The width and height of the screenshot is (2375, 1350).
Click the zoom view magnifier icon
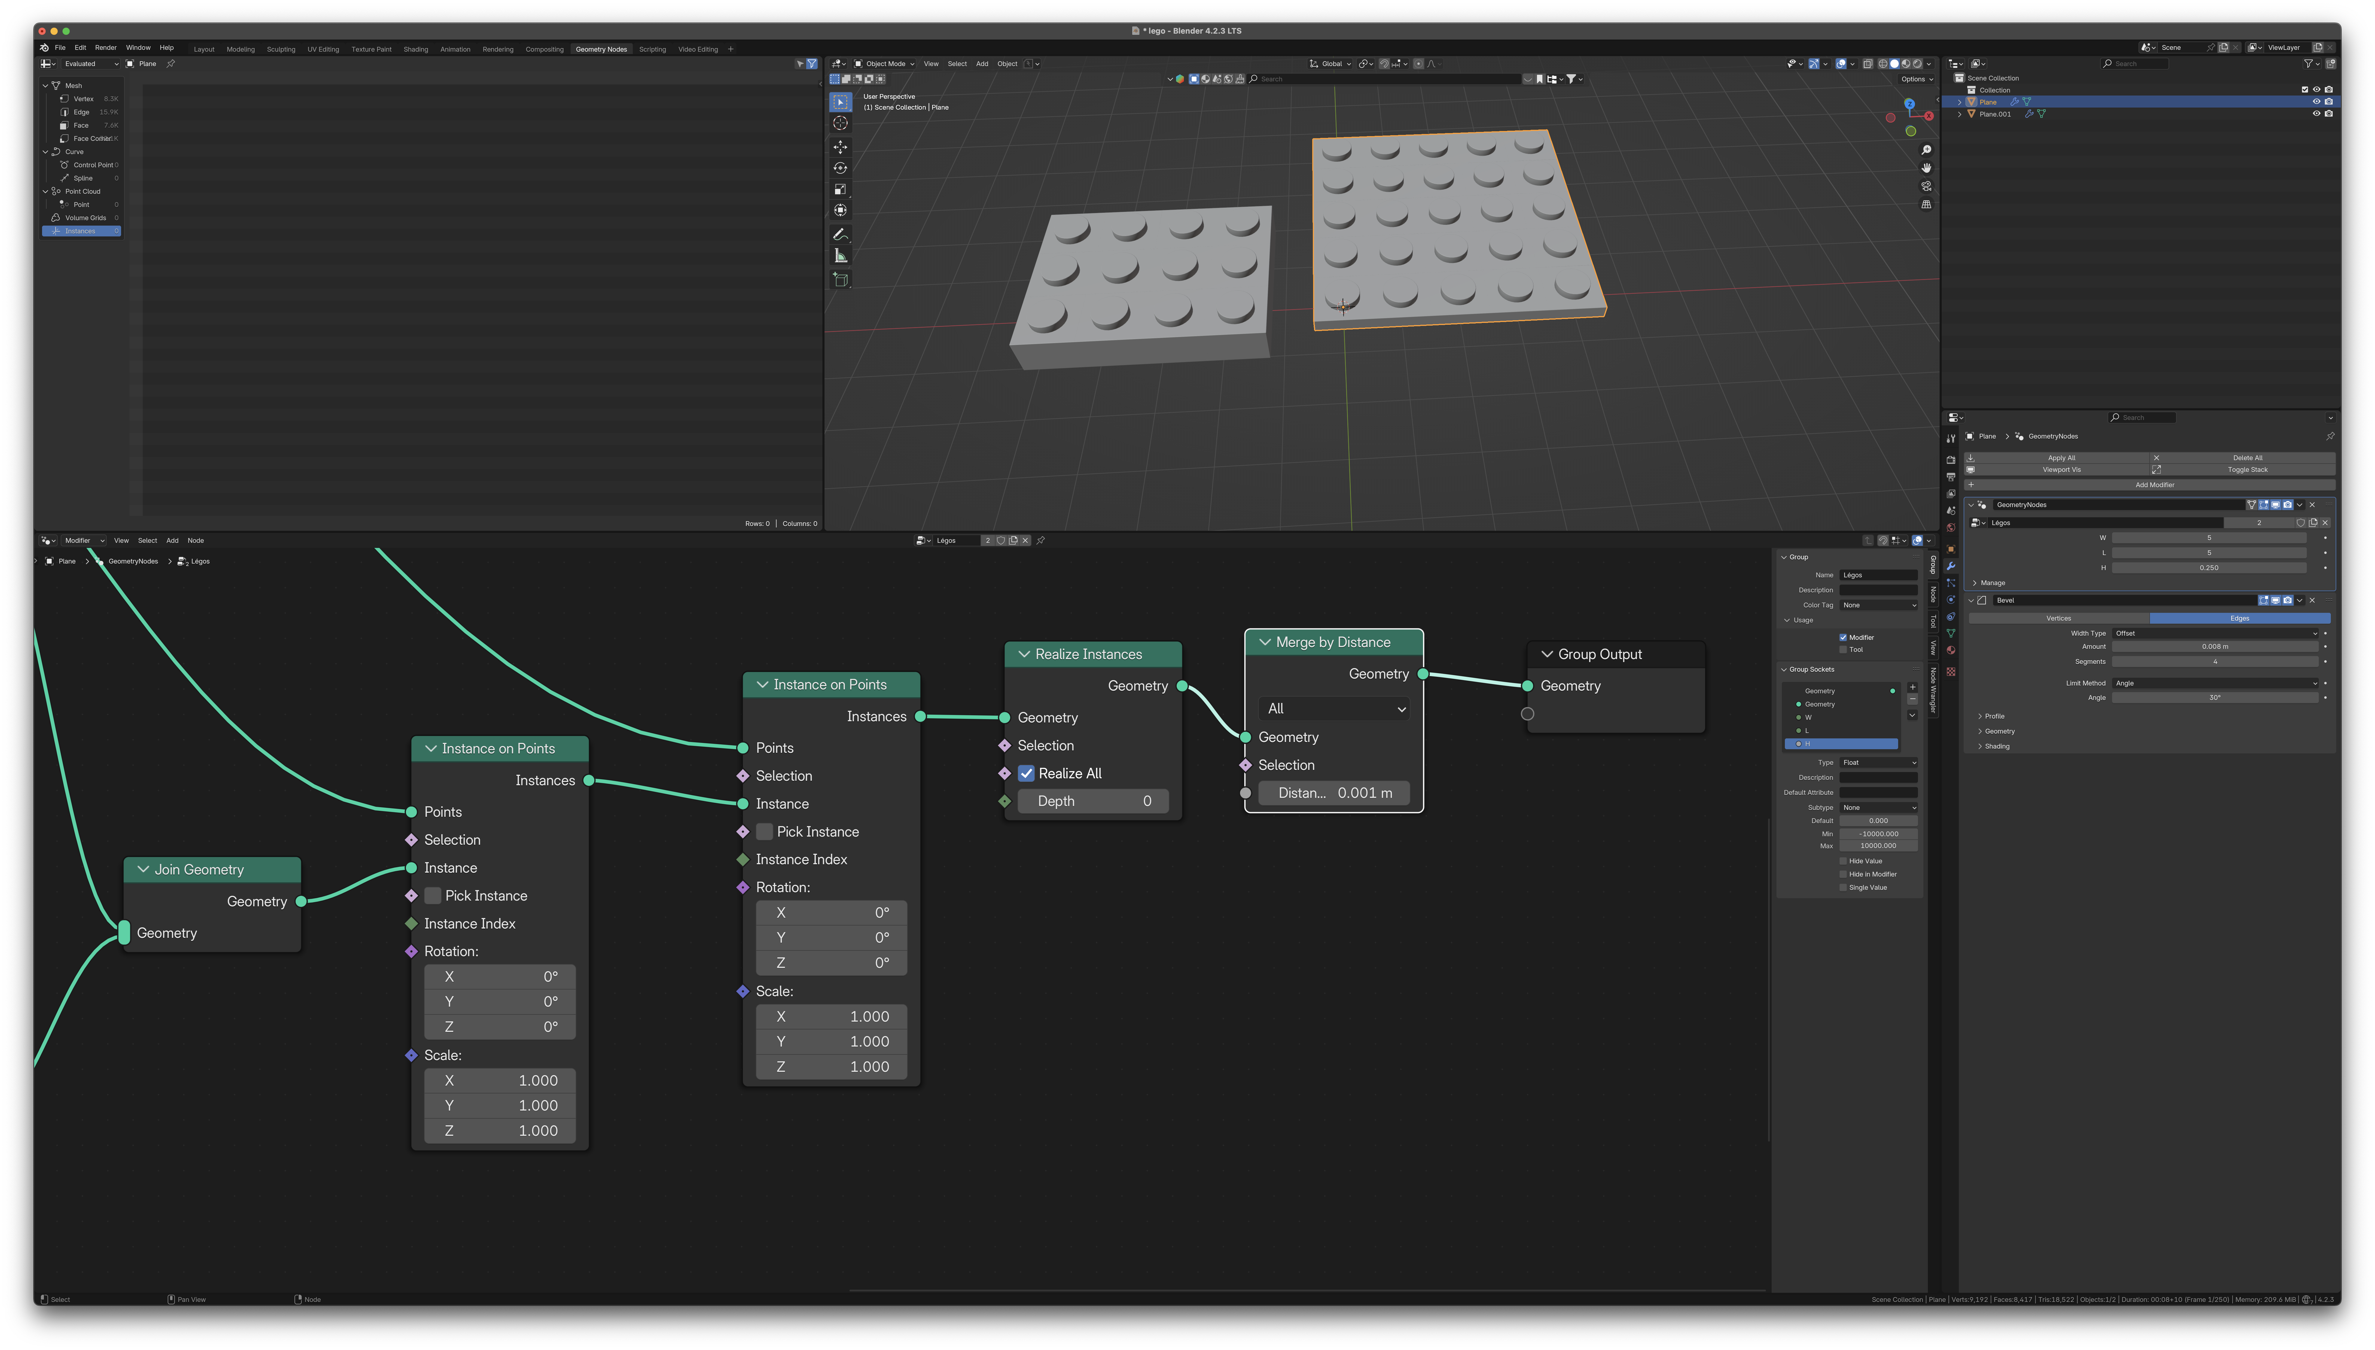click(1926, 150)
